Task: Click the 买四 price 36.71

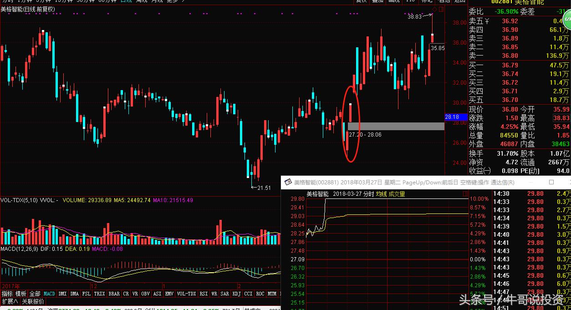Action: (510, 91)
